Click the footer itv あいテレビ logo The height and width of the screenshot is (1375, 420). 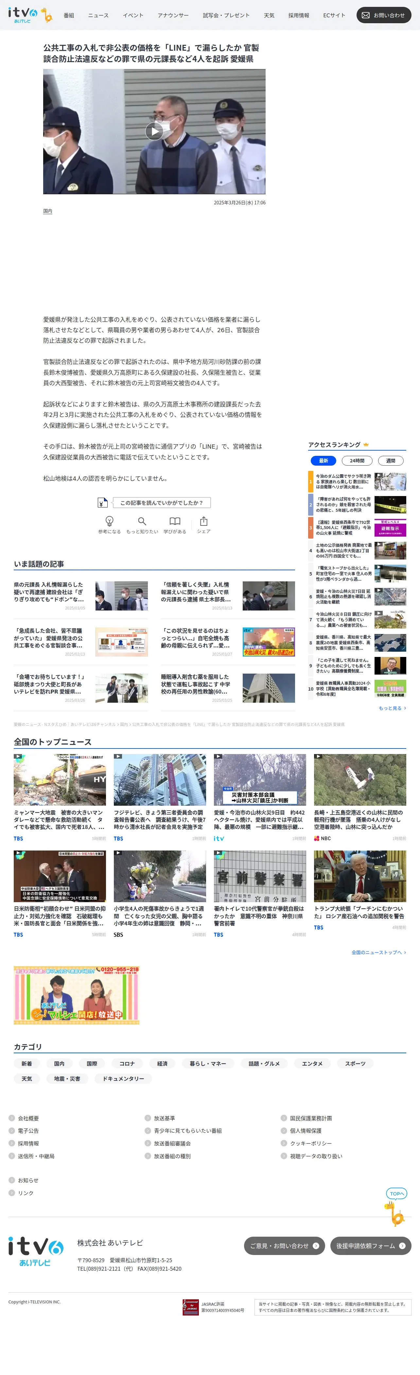click(x=36, y=1252)
